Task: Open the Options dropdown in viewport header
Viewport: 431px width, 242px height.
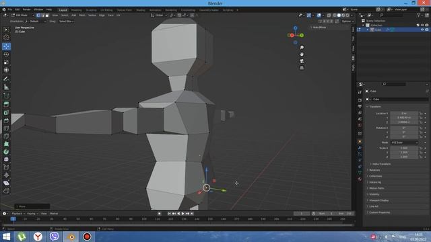Action: [347, 21]
